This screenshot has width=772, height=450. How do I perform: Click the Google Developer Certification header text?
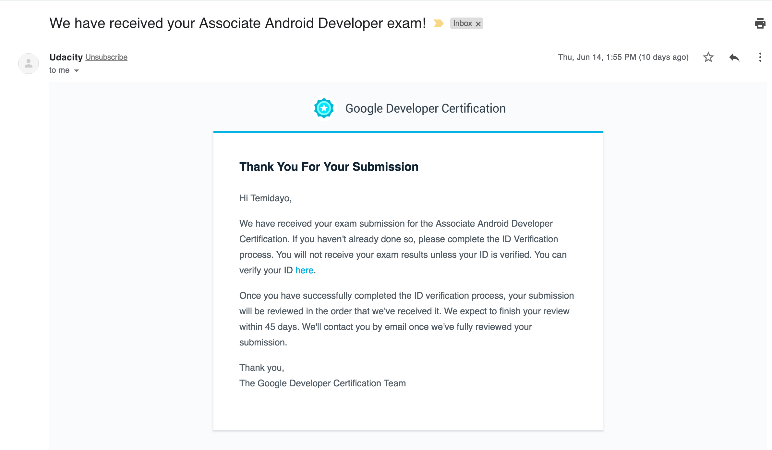click(x=426, y=108)
